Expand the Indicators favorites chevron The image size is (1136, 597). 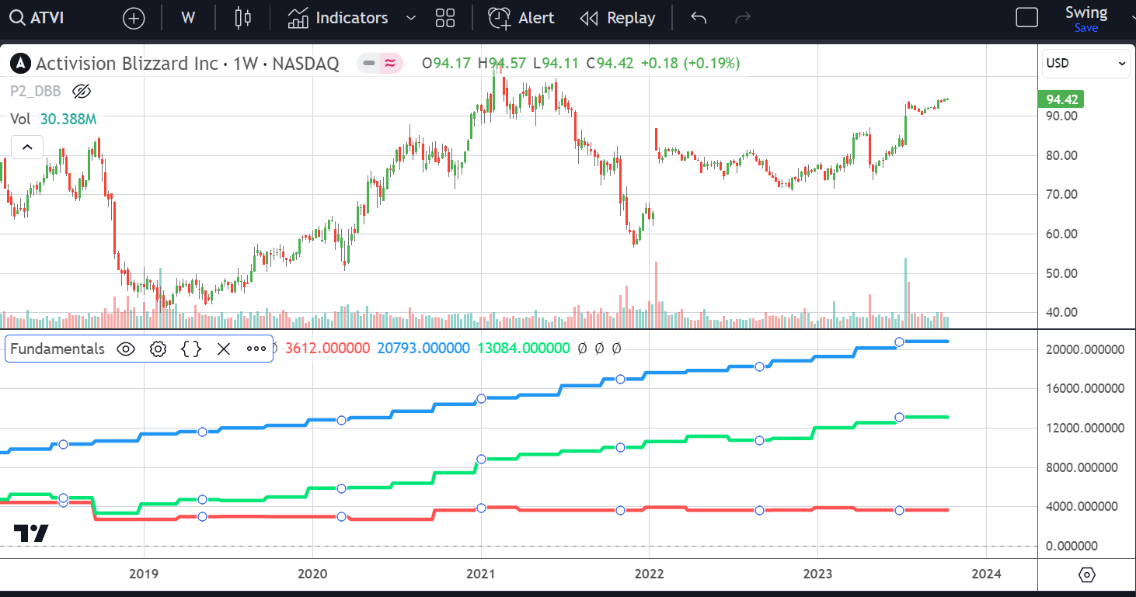411,18
